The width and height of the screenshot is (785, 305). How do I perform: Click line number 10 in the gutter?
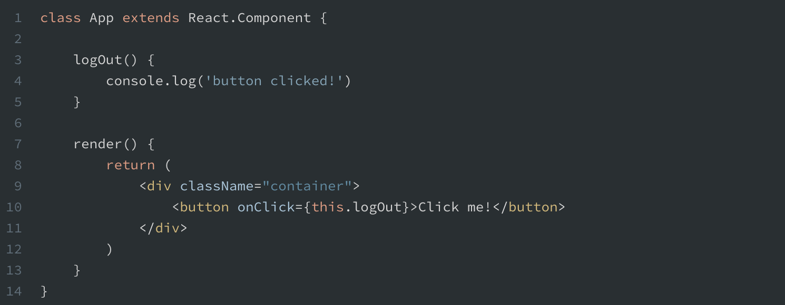(x=14, y=207)
